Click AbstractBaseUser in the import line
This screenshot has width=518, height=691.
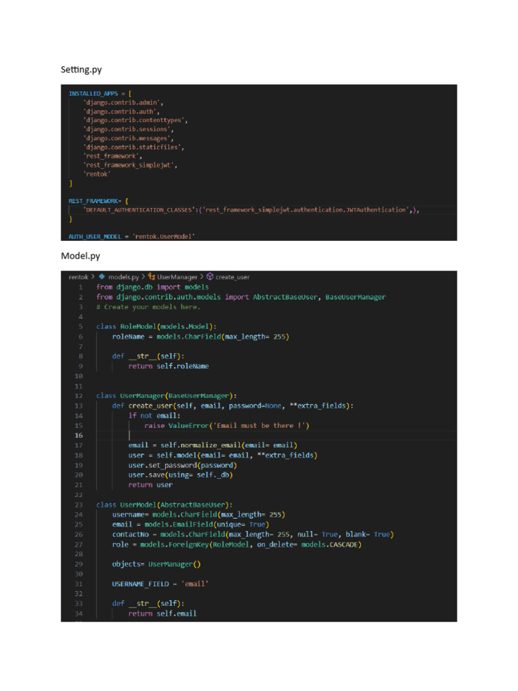pyautogui.click(x=285, y=297)
